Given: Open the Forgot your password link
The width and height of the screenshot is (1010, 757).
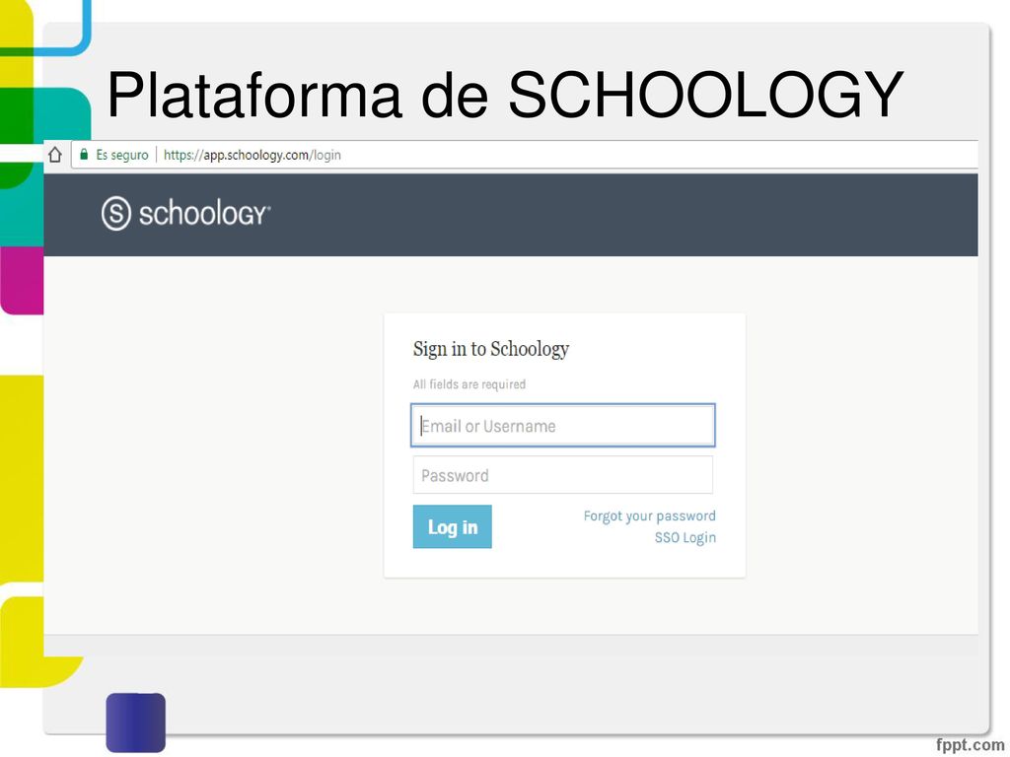Looking at the screenshot, I should [649, 516].
